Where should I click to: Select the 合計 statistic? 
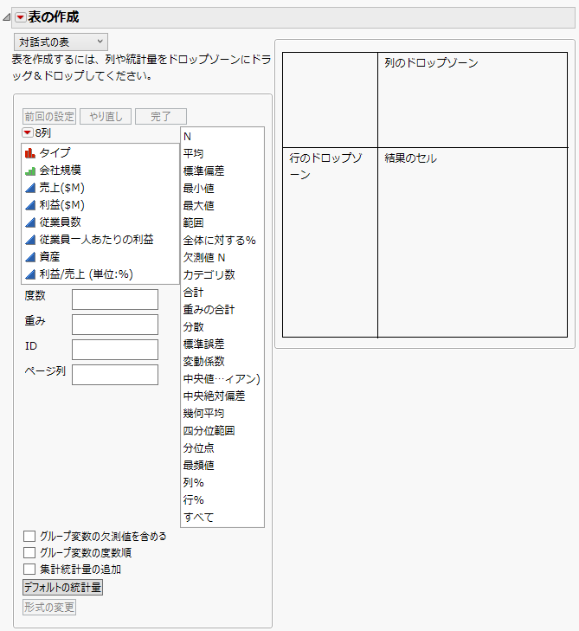[194, 293]
